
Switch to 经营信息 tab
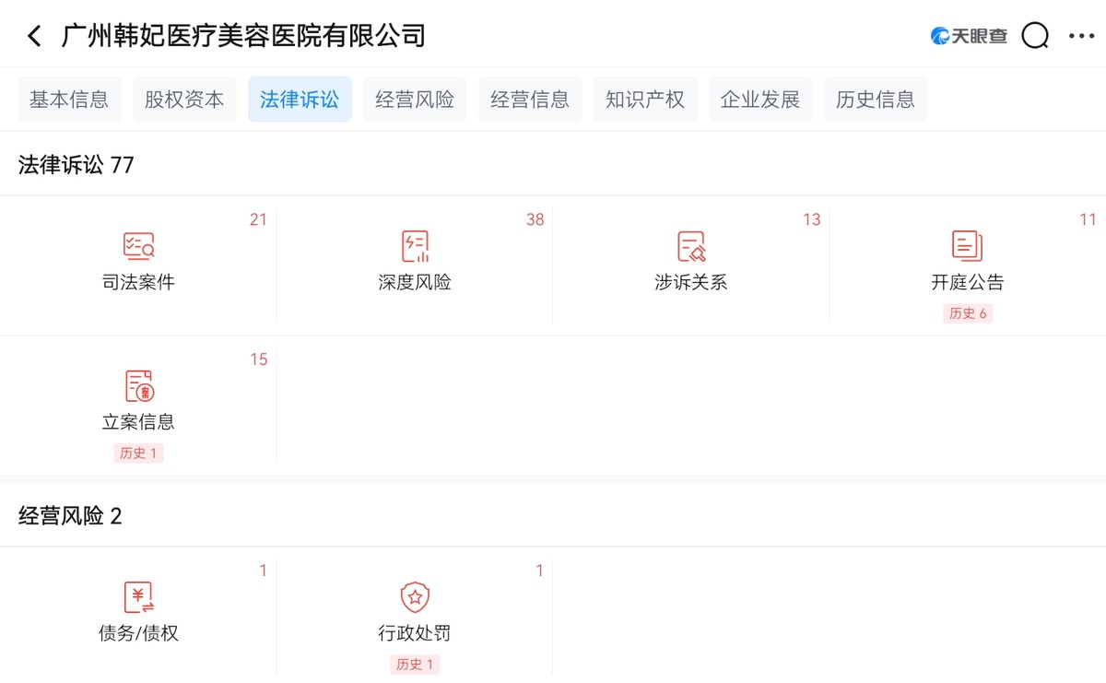click(530, 100)
